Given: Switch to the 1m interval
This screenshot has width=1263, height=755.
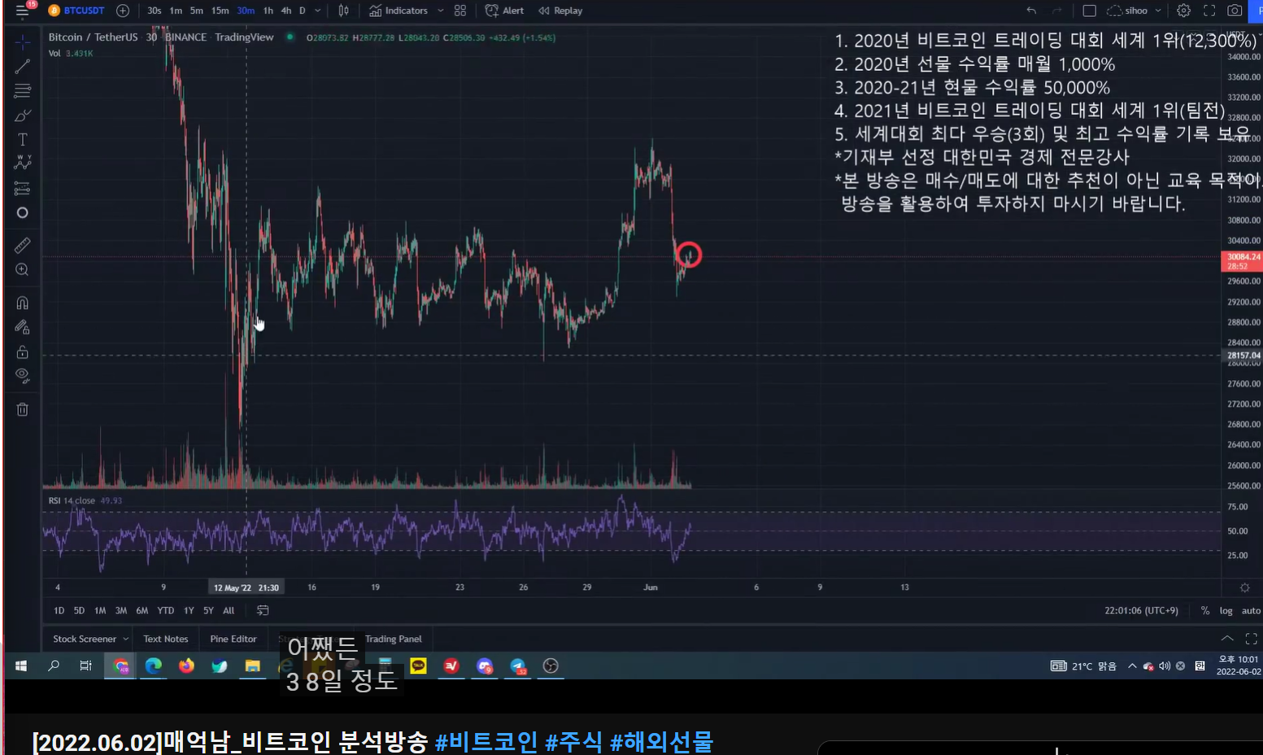Looking at the screenshot, I should pos(176,11).
